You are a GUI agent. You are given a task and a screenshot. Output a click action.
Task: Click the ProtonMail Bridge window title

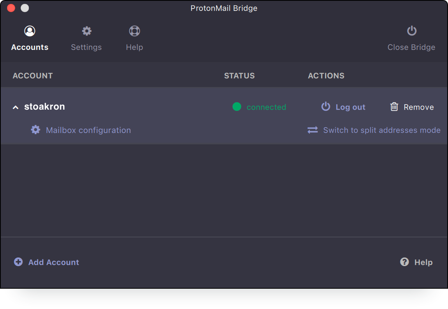(224, 8)
